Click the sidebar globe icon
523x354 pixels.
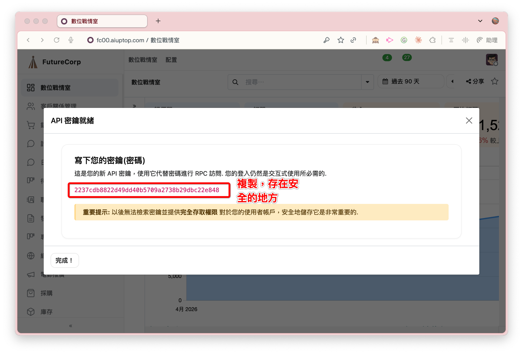tap(31, 256)
